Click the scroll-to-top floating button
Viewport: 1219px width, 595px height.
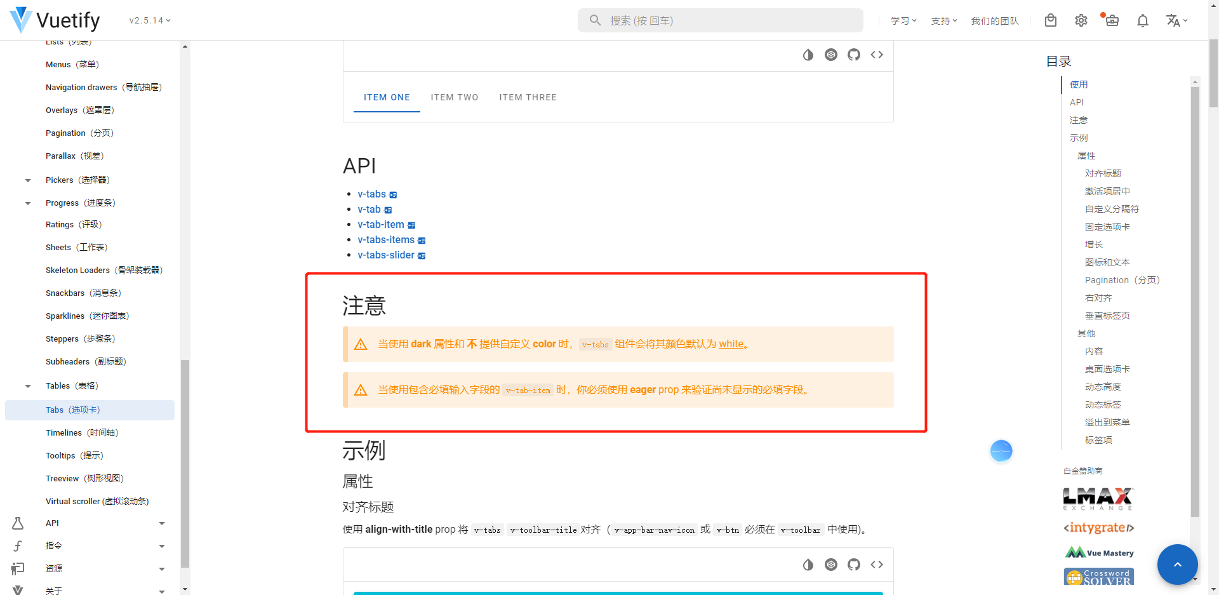[1177, 564]
